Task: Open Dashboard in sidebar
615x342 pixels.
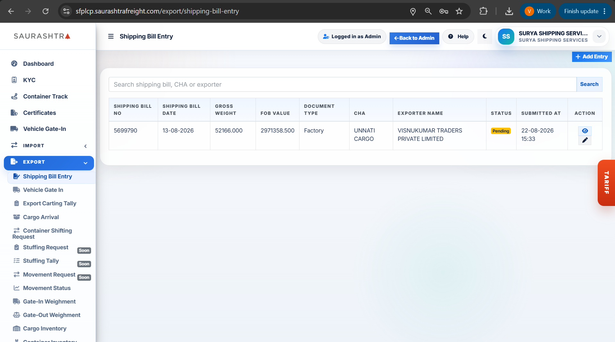Action: click(x=38, y=64)
